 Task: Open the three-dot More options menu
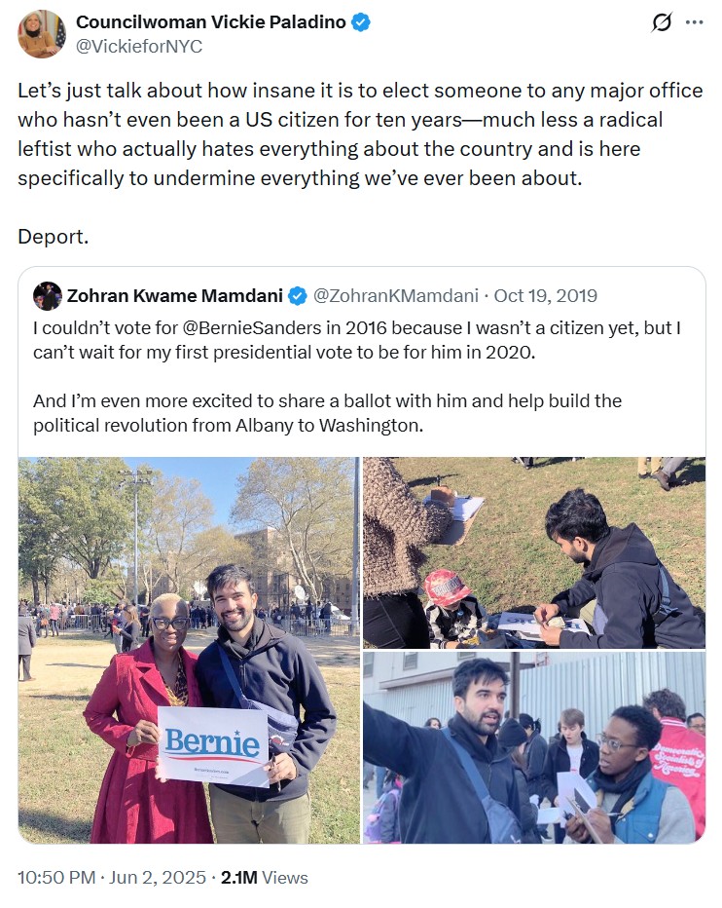694,22
